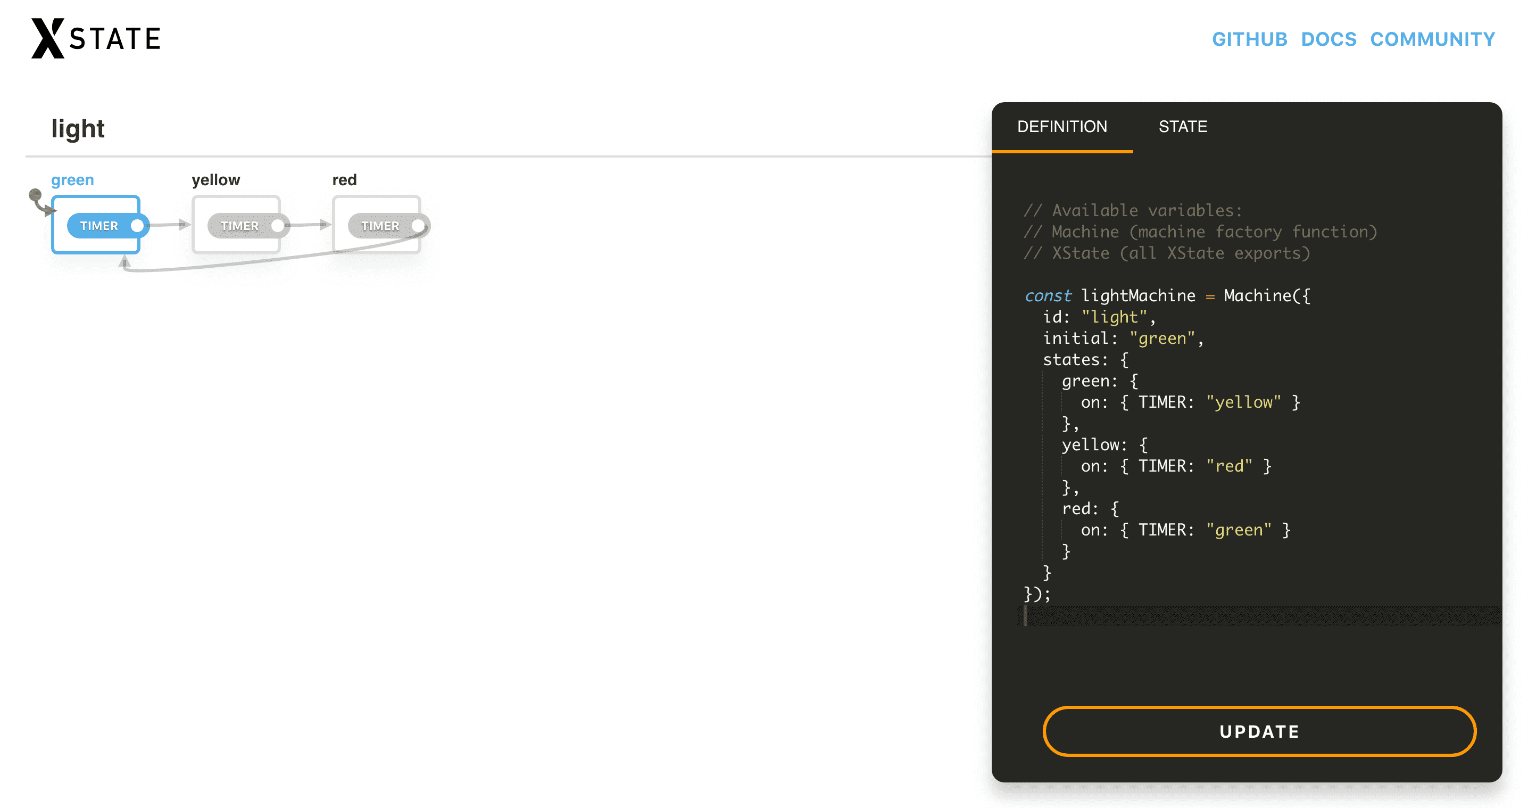The image size is (1528, 808).
Task: Select the DEFINITION tab
Action: pos(1061,126)
